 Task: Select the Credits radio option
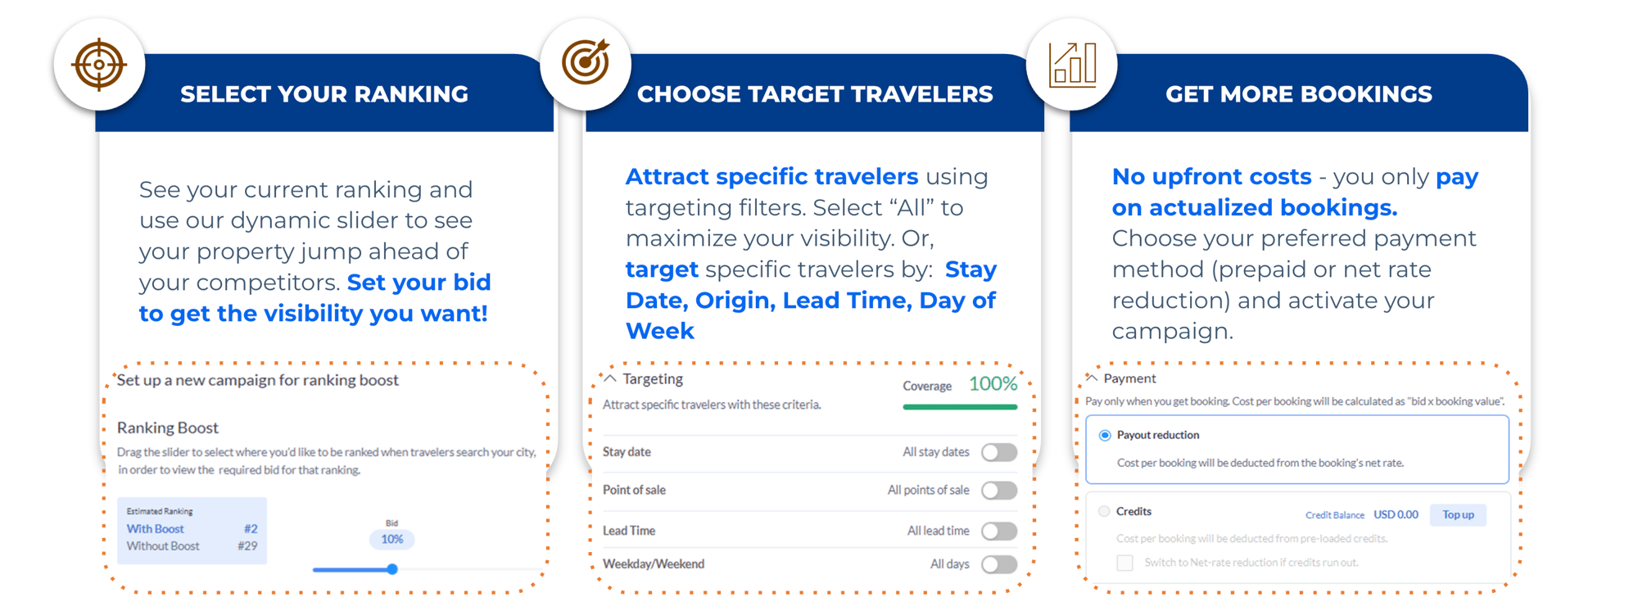(1104, 512)
